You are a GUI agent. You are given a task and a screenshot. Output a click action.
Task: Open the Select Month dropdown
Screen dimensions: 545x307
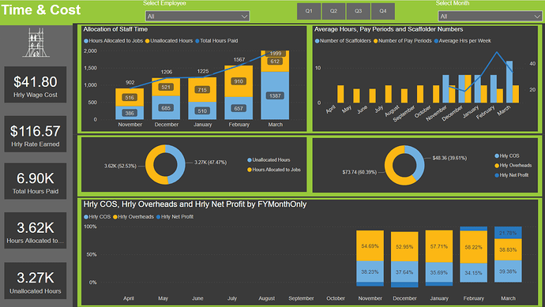490,16
